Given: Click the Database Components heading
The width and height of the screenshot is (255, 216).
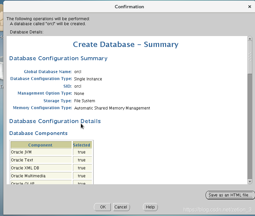Looking at the screenshot, I should (38, 133).
